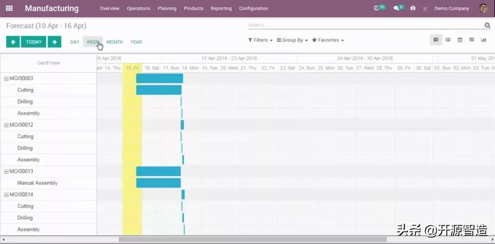The image size is (495, 244).
Task: Open the conversations chat icon
Action: (396, 9)
